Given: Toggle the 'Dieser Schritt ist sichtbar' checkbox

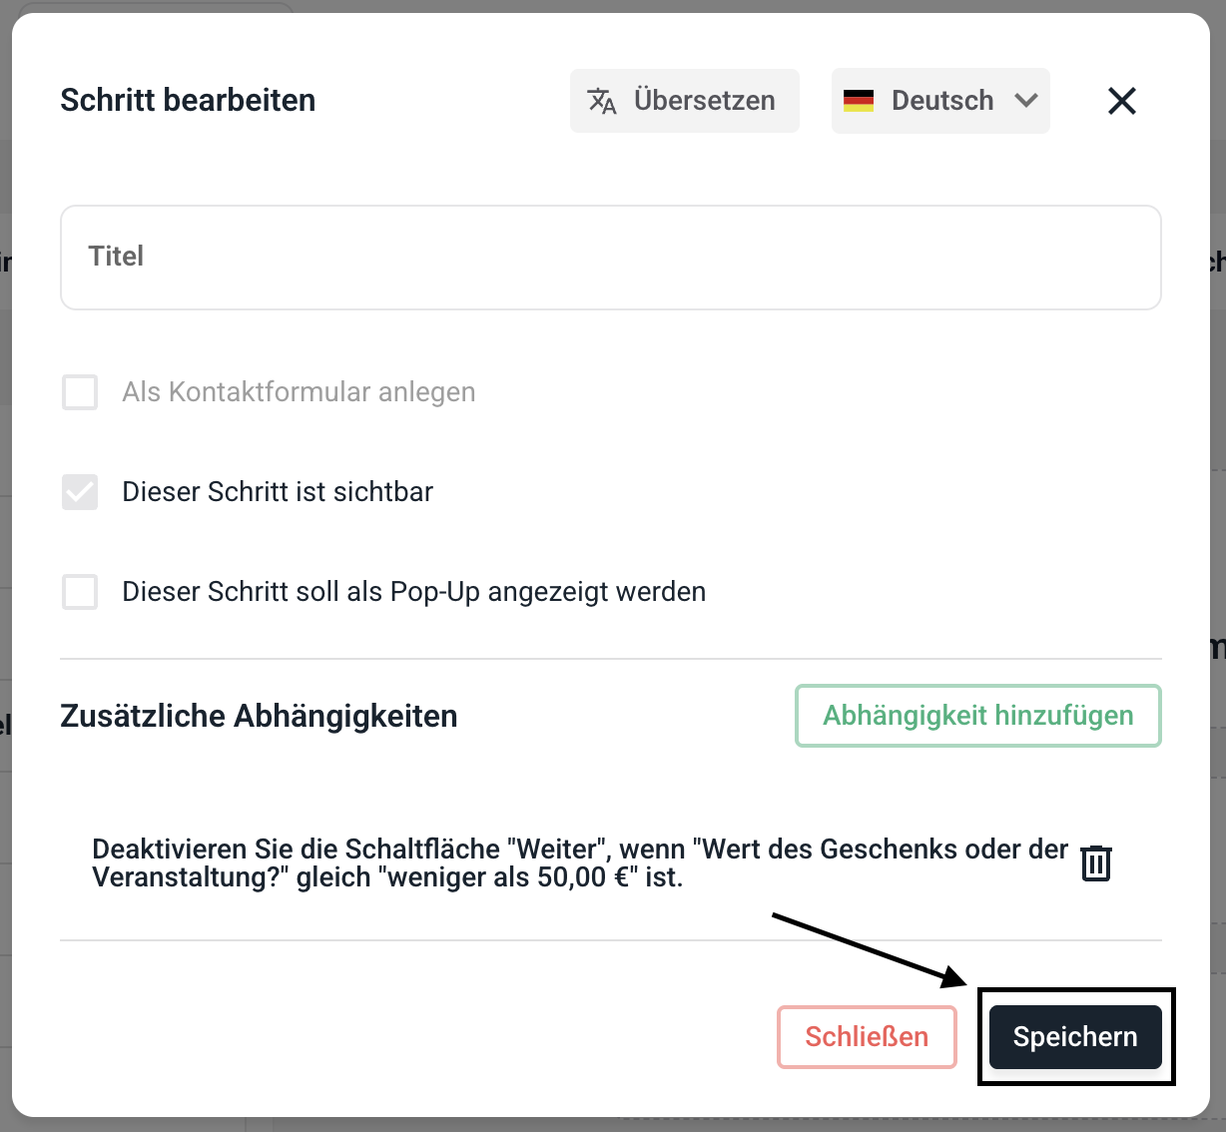Looking at the screenshot, I should tap(80, 492).
